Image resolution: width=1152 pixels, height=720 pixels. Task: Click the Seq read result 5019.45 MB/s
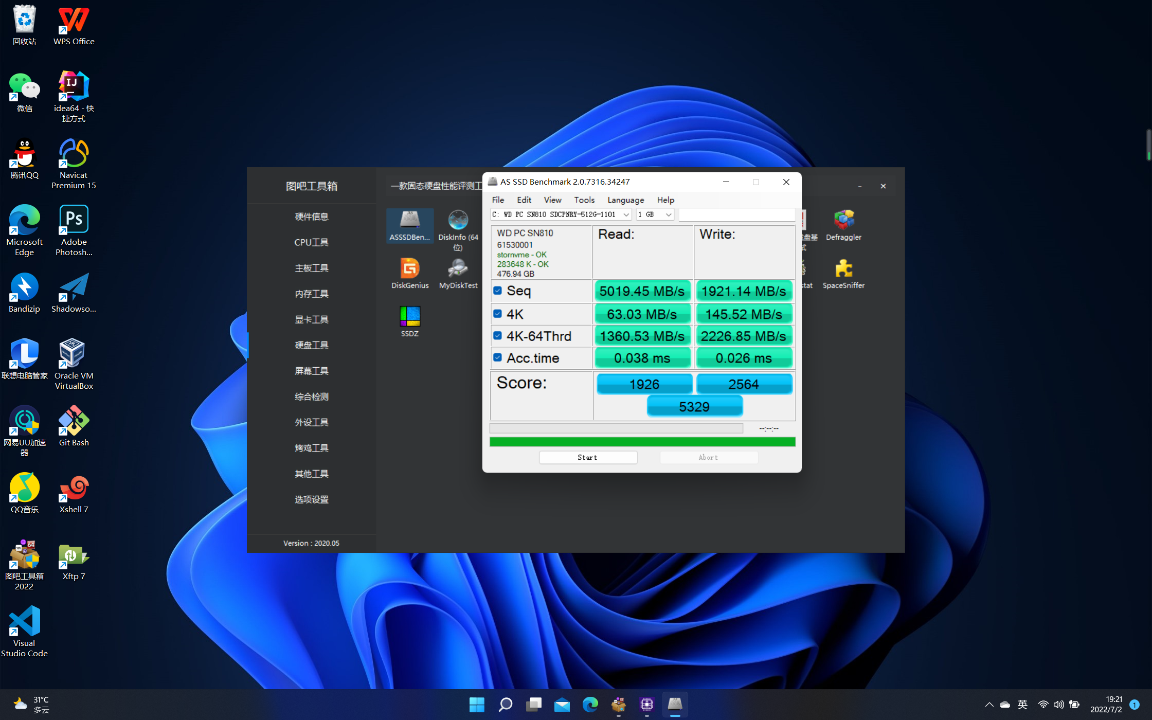pyautogui.click(x=642, y=291)
